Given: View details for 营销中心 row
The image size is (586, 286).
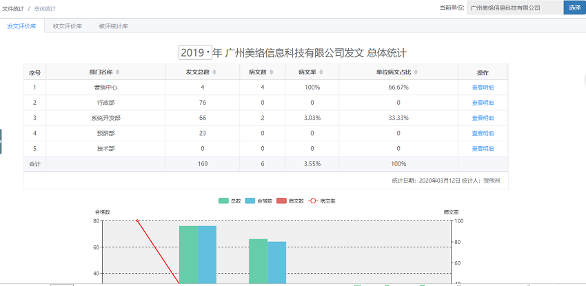Looking at the screenshot, I should (x=483, y=88).
